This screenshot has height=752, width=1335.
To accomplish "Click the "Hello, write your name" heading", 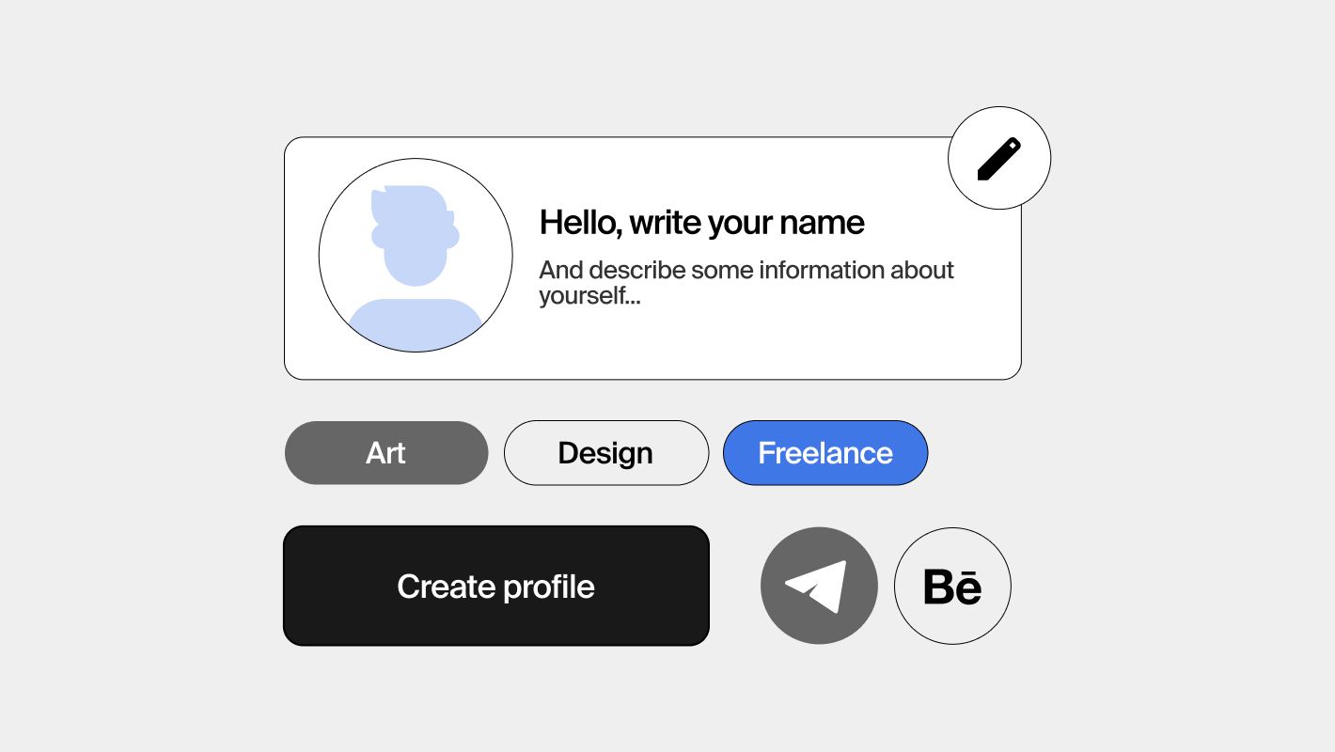I will click(701, 223).
